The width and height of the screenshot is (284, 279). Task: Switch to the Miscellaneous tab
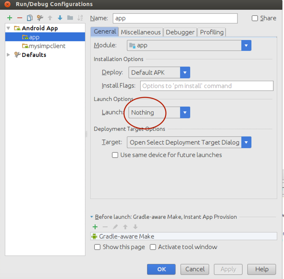141,32
